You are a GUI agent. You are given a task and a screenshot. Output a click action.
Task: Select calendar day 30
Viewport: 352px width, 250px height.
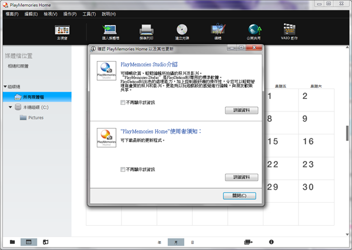pyautogui.click(x=316, y=191)
